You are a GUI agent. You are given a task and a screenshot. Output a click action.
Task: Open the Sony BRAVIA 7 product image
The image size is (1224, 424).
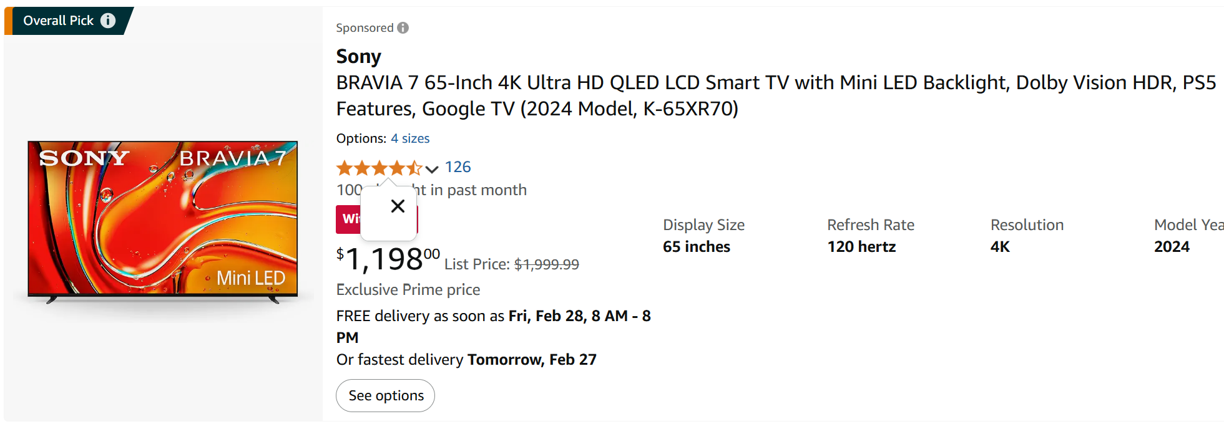tap(163, 223)
